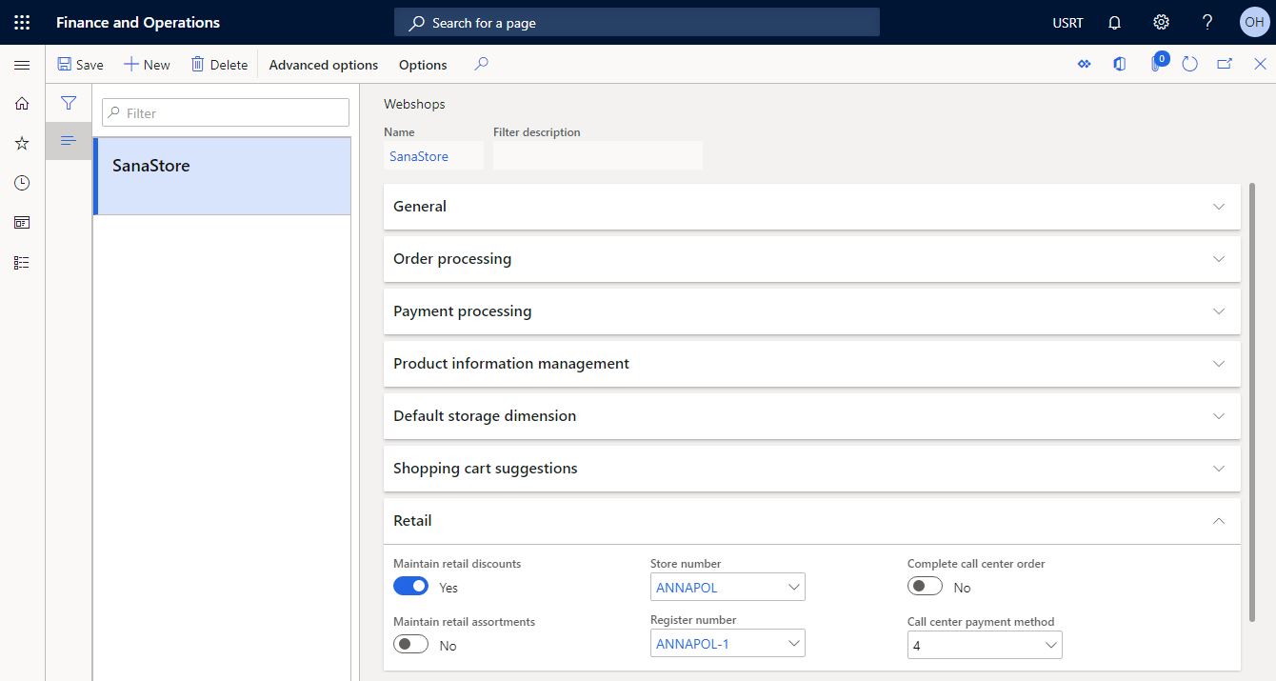Click the Finance and Operations title

tap(138, 22)
